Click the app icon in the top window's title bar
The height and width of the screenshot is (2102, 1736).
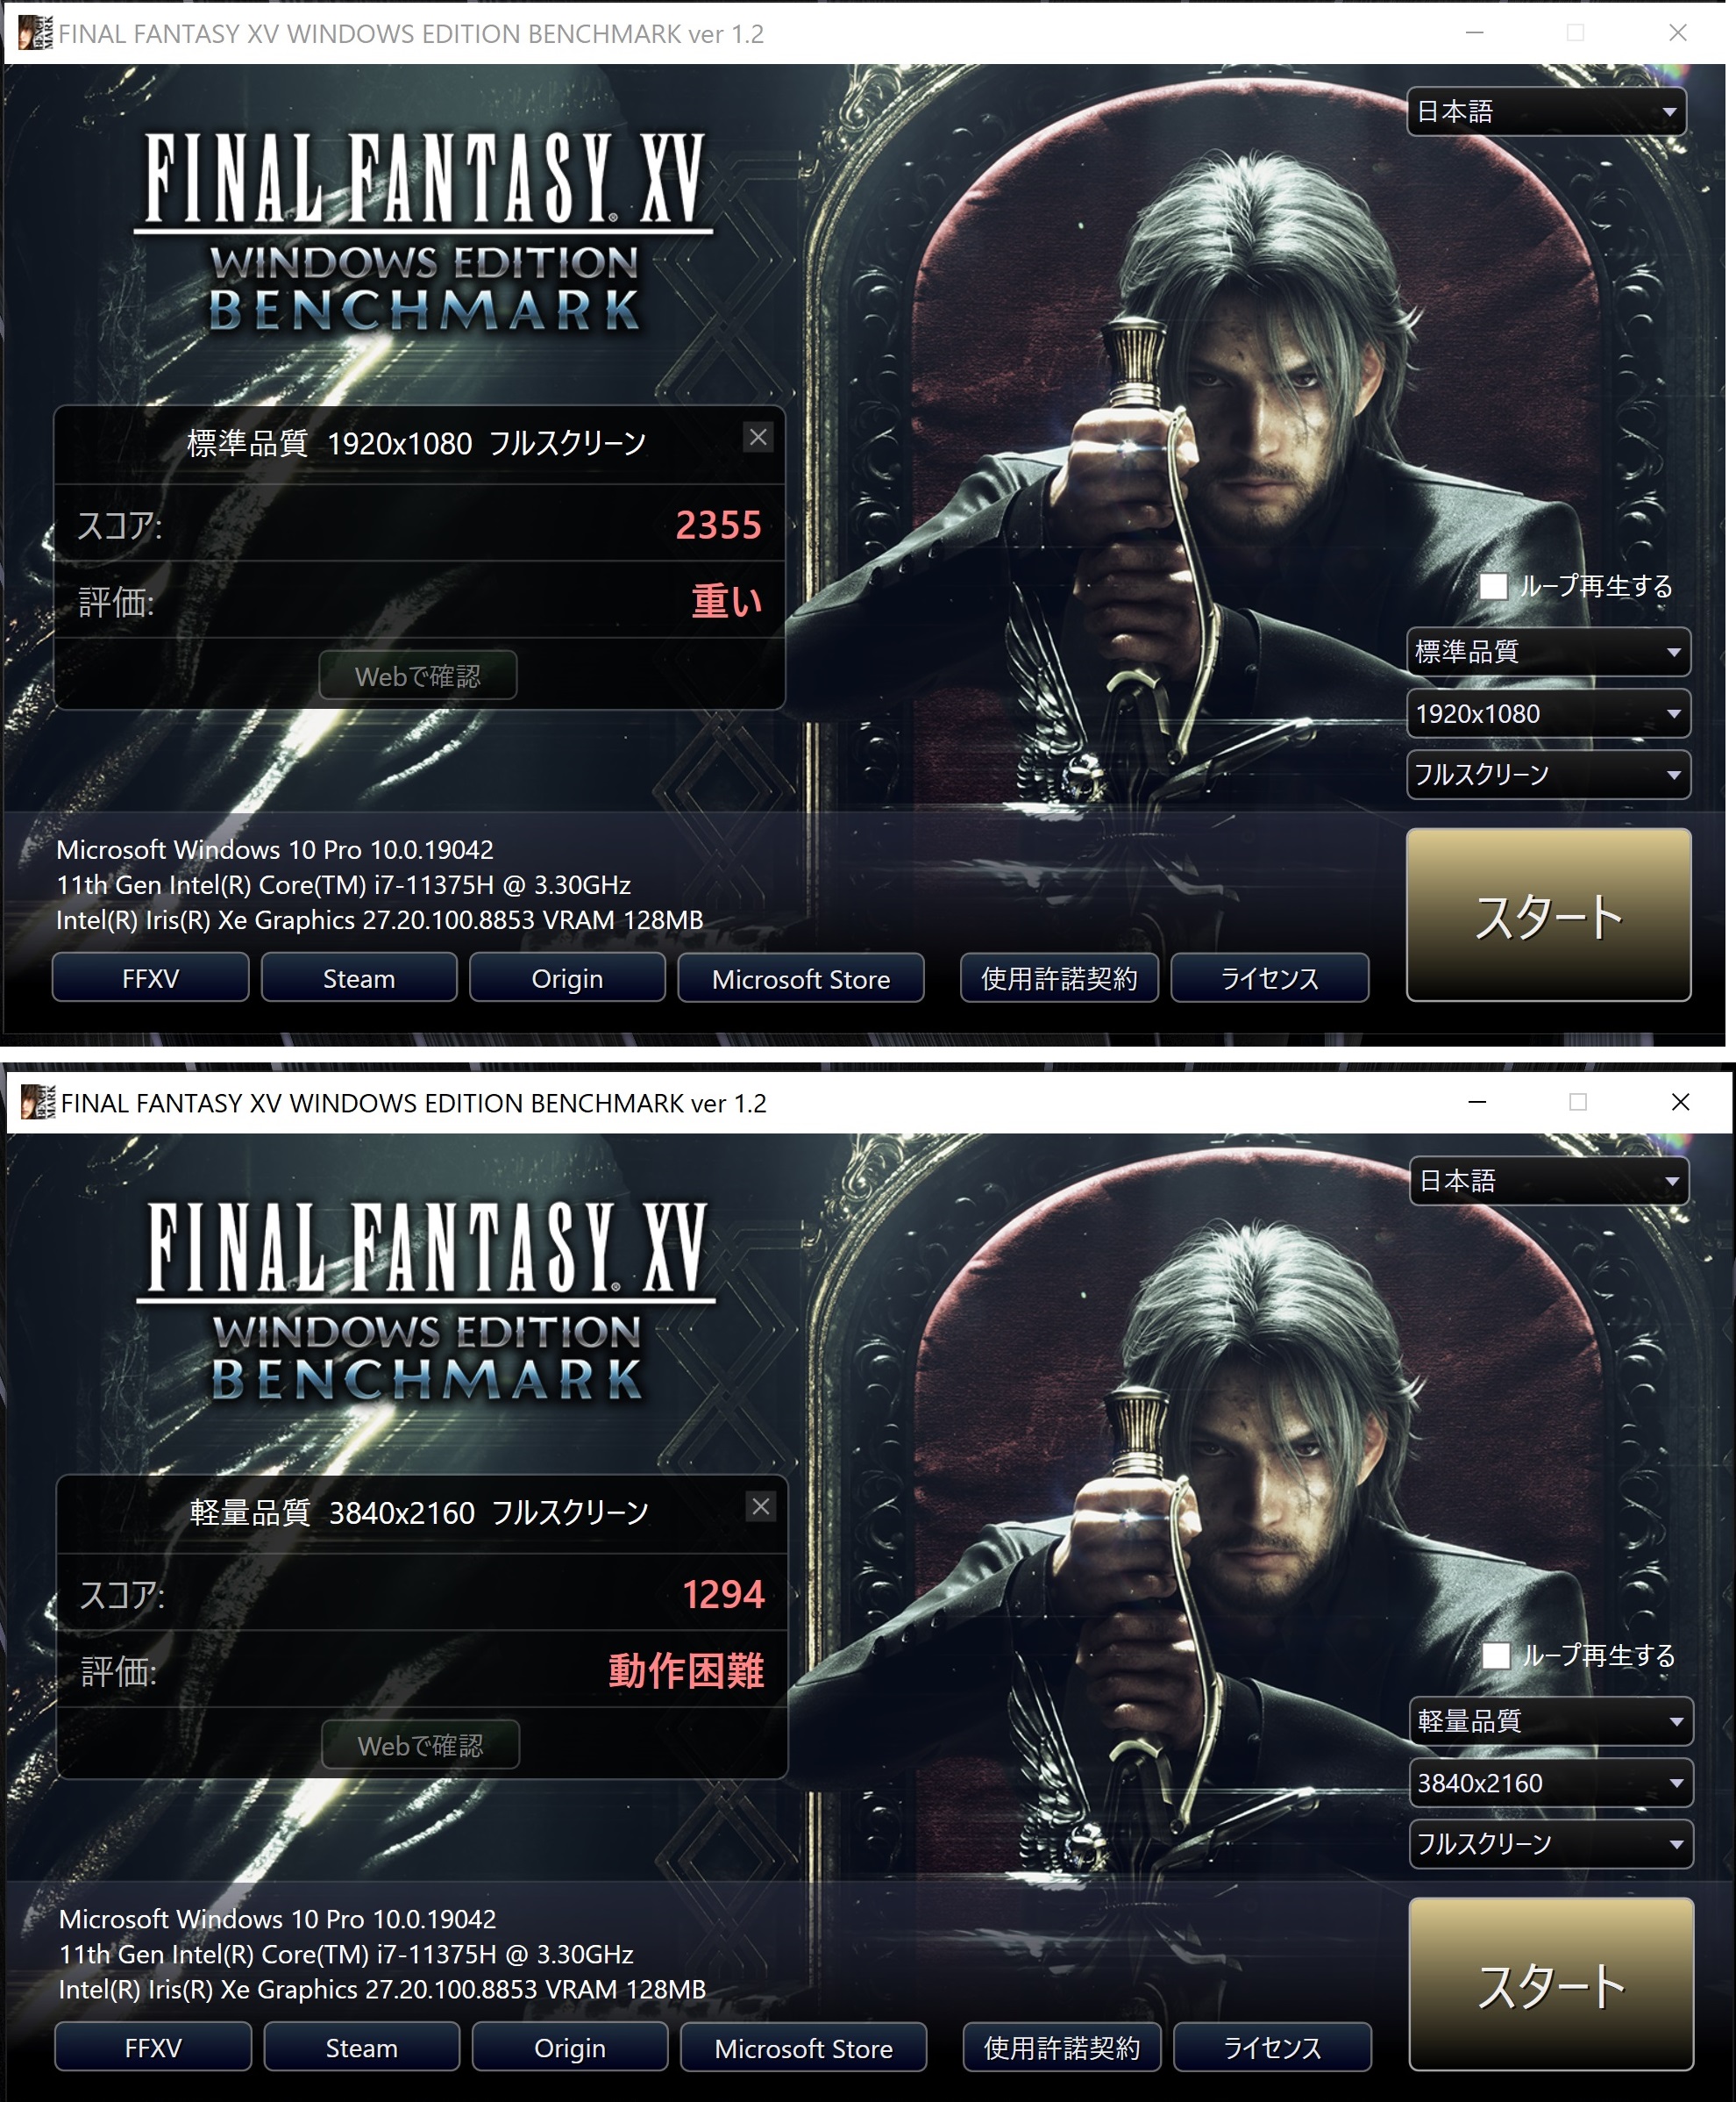tap(35, 33)
